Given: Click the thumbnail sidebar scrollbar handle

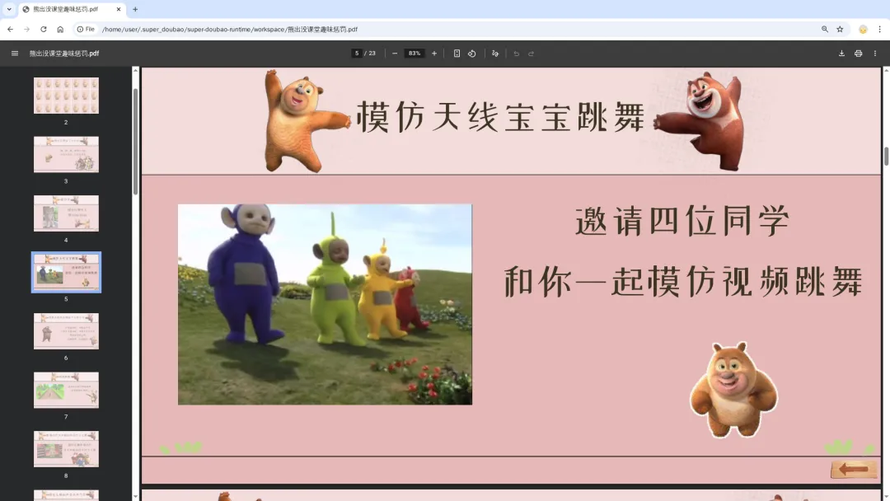Looking at the screenshot, I should 135,142.
